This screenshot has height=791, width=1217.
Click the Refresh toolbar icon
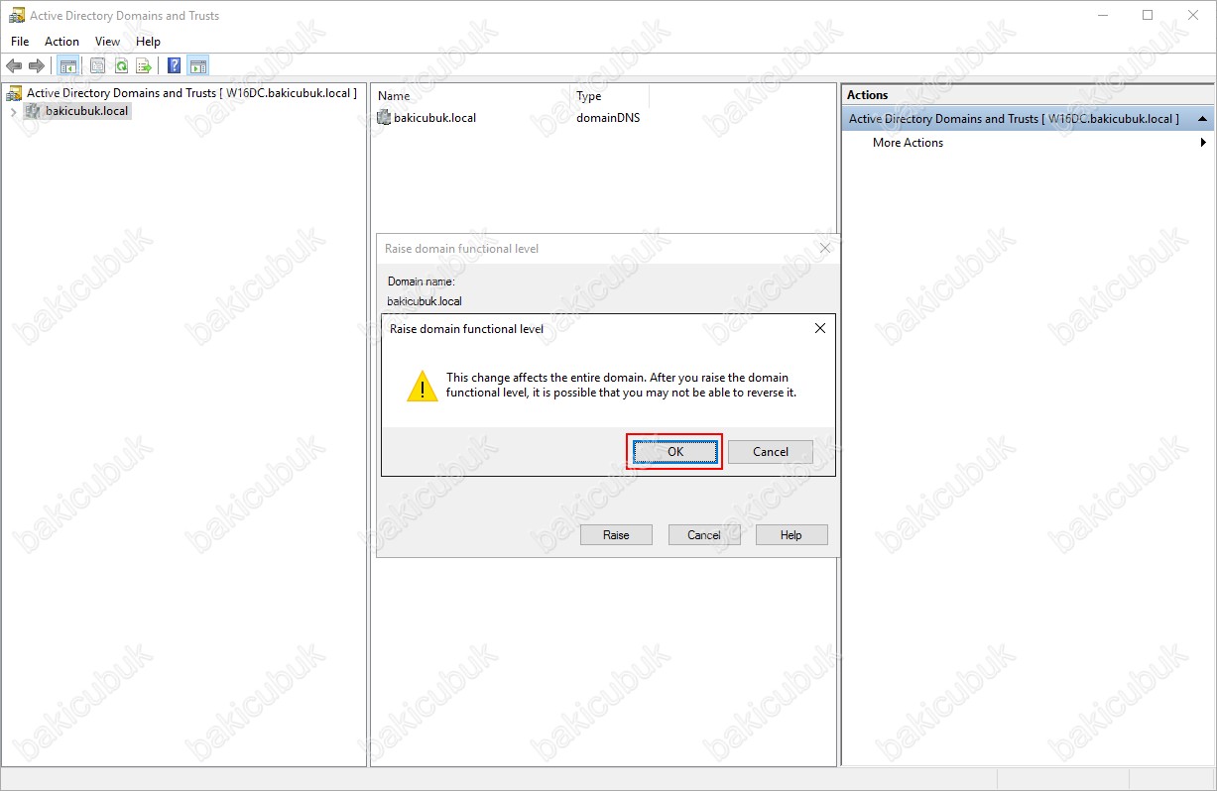pyautogui.click(x=121, y=66)
